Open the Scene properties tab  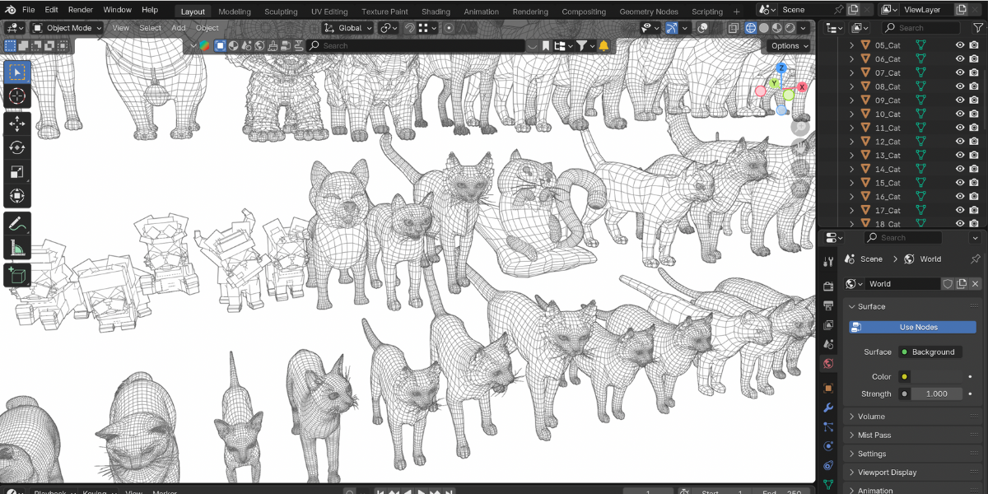[x=828, y=344]
